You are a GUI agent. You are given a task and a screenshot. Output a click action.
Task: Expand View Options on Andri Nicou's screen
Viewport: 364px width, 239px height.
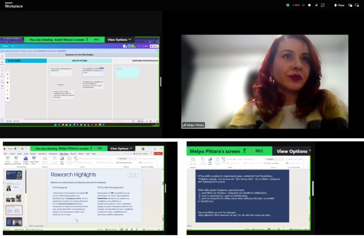coord(119,40)
